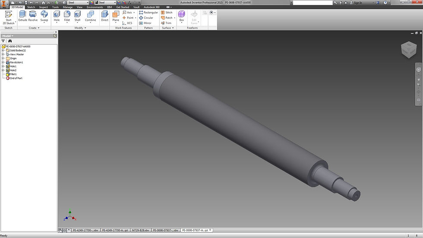423x238 pixels.
Task: Open the browser filter icon
Action: (3, 41)
